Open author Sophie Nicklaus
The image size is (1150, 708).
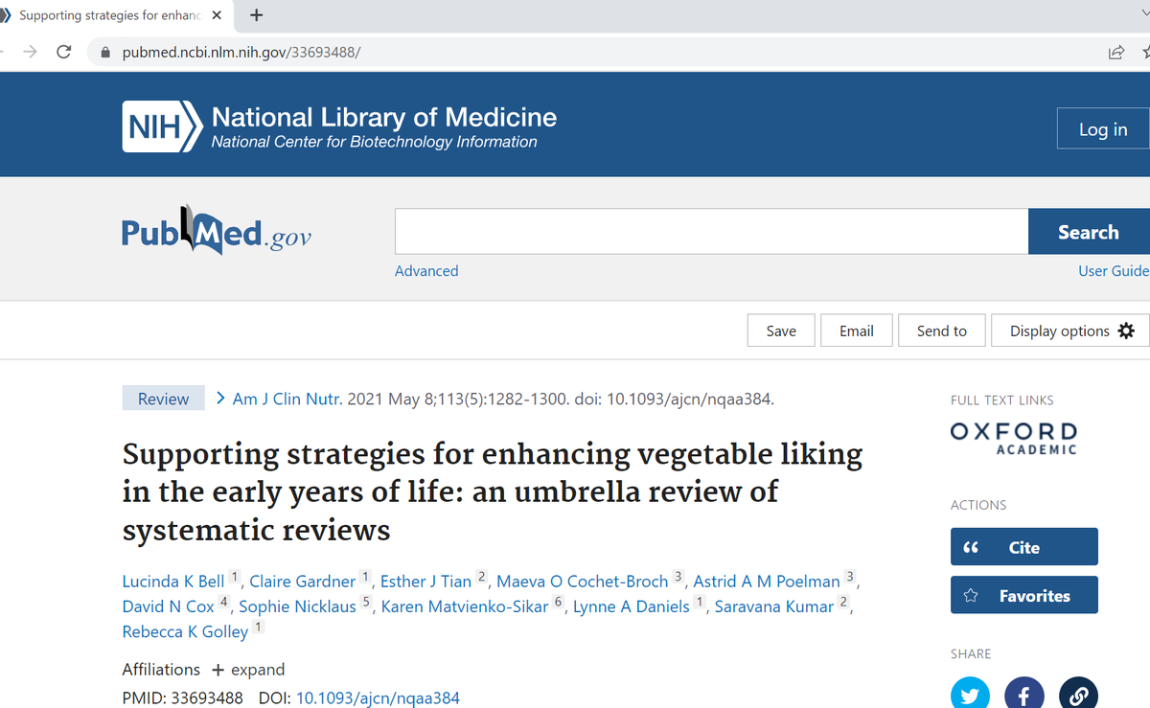297,606
